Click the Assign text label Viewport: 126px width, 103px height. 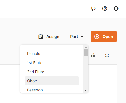[x=53, y=37]
